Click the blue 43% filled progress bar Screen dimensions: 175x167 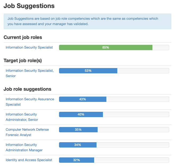(82, 99)
